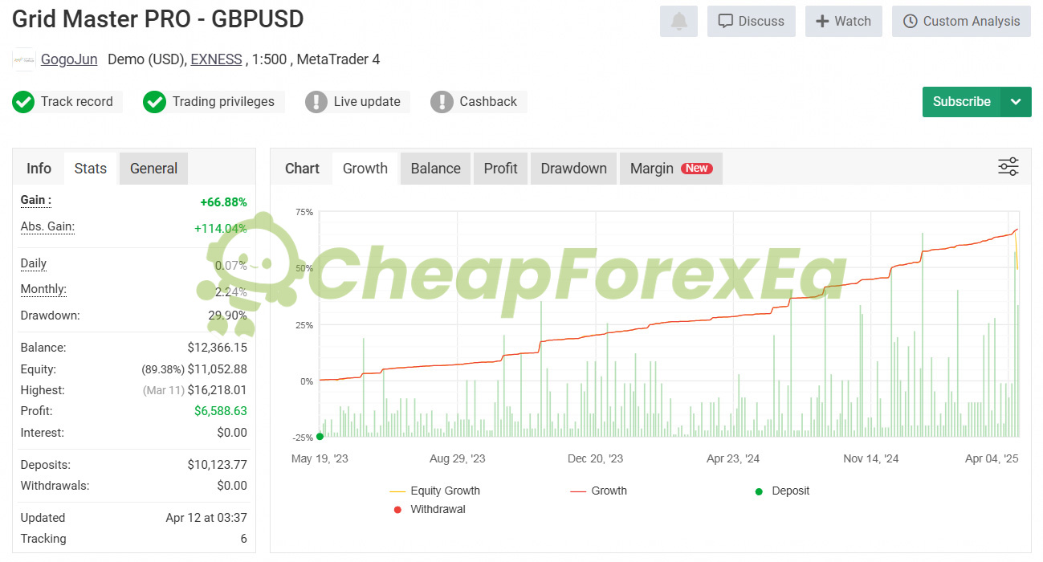The width and height of the screenshot is (1043, 562).
Task: Click the Subscribe button
Action: click(961, 102)
